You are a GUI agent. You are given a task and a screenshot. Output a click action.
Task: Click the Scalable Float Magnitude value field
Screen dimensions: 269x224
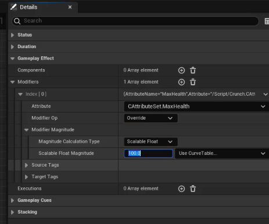pos(148,153)
